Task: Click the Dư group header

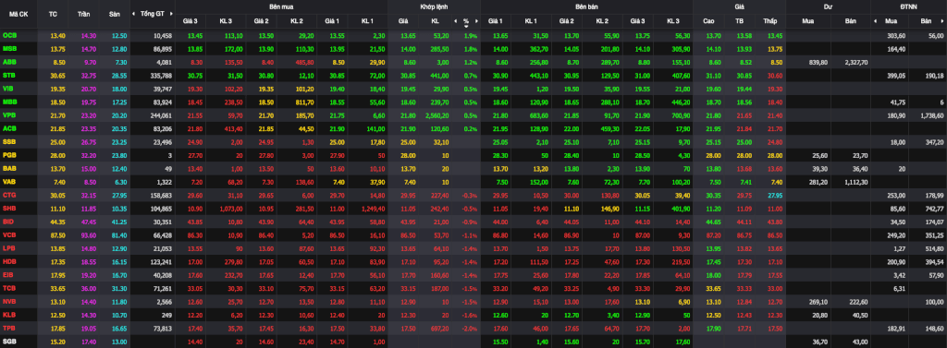Action: 827,6
